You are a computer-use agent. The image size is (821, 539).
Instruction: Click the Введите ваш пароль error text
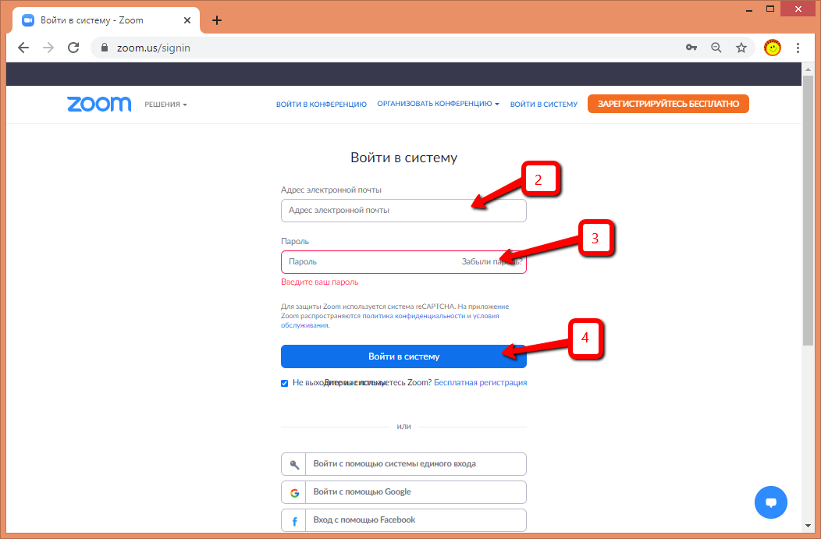click(x=319, y=282)
